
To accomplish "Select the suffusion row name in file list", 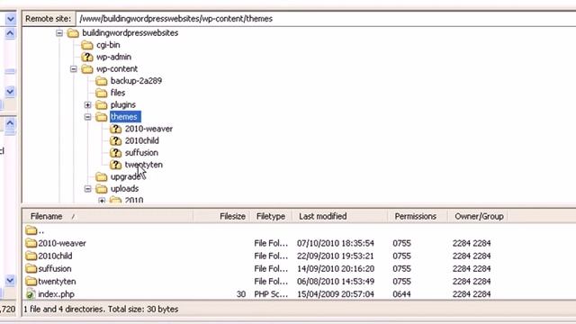I will click(x=55, y=268).
